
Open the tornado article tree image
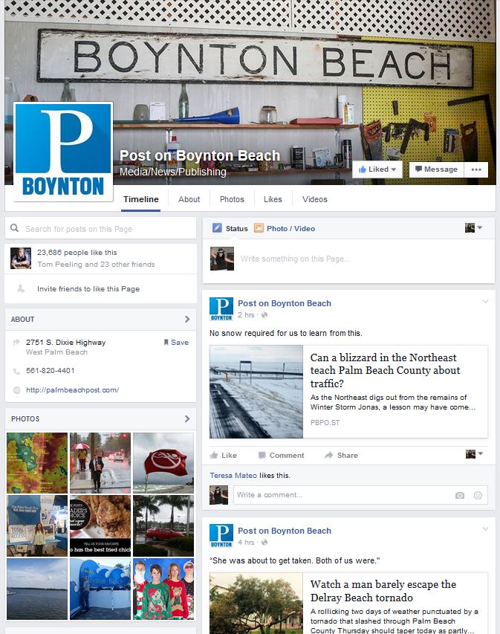256,604
